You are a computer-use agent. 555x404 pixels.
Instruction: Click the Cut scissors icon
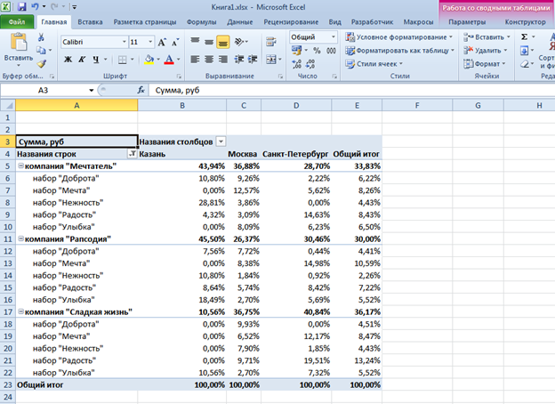[x=42, y=38]
